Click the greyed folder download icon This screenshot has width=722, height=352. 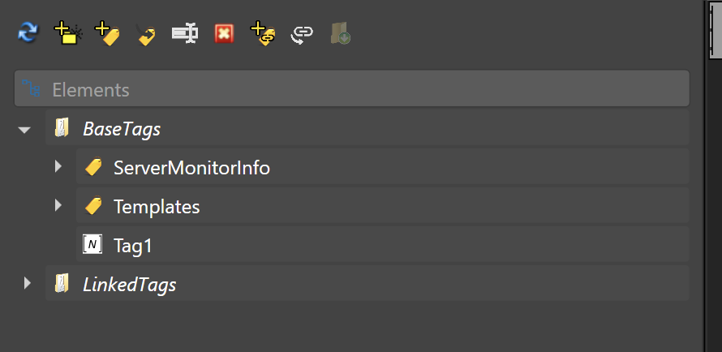click(341, 34)
